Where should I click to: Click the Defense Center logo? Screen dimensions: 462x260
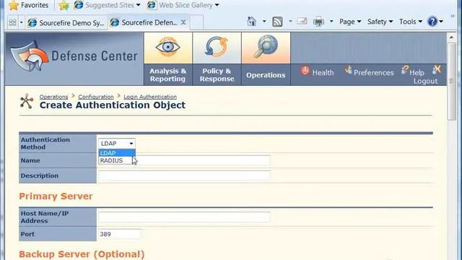[x=74, y=56]
